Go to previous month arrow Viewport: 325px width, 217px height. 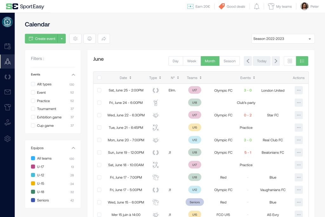248,61
